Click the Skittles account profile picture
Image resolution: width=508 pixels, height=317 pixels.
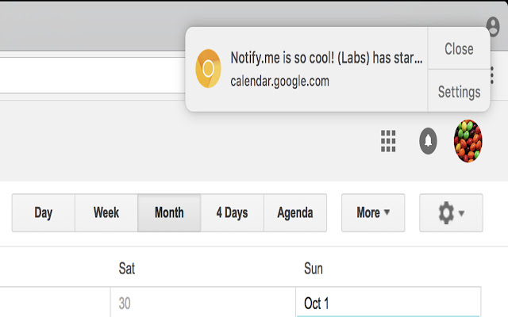468,141
